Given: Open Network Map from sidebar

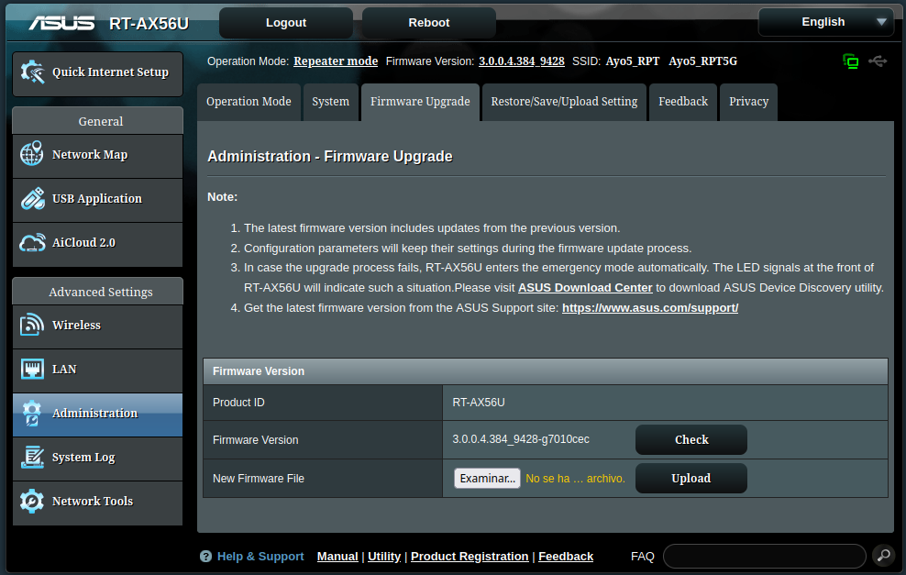Looking at the screenshot, I should pyautogui.click(x=97, y=155).
